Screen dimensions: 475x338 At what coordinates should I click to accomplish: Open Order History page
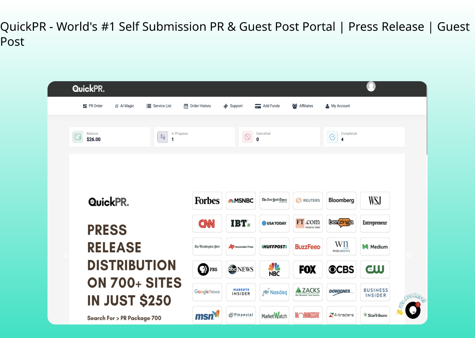tap(197, 106)
